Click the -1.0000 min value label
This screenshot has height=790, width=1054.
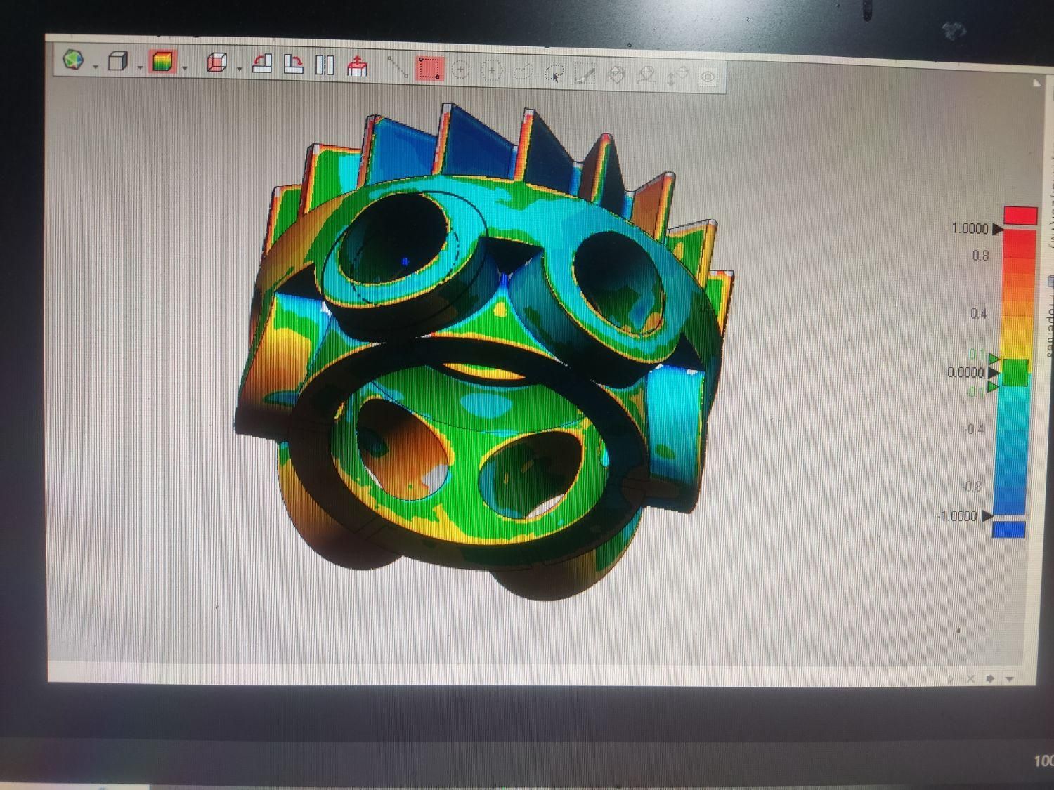957,516
